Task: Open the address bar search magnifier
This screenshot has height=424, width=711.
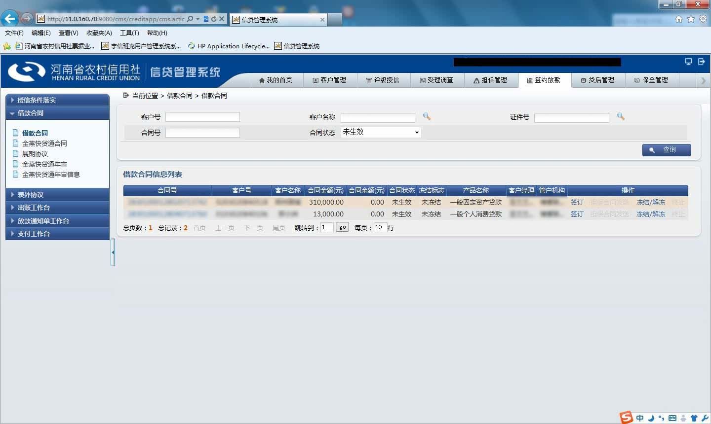Action: [190, 19]
